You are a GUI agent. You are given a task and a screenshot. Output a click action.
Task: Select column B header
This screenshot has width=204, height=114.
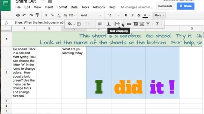[x=49, y=28]
